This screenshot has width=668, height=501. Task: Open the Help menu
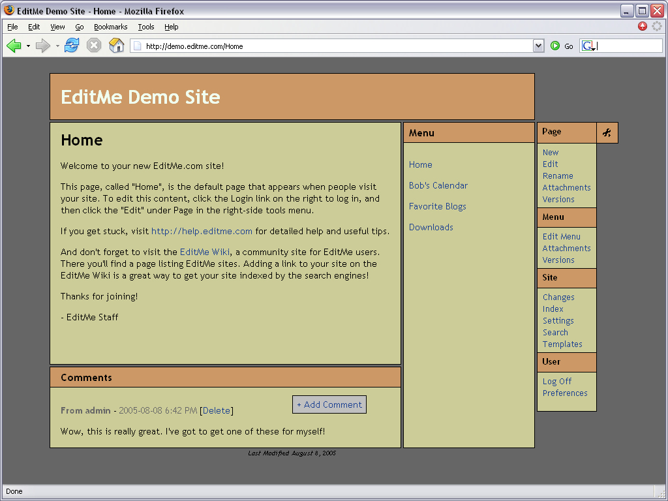click(x=172, y=27)
